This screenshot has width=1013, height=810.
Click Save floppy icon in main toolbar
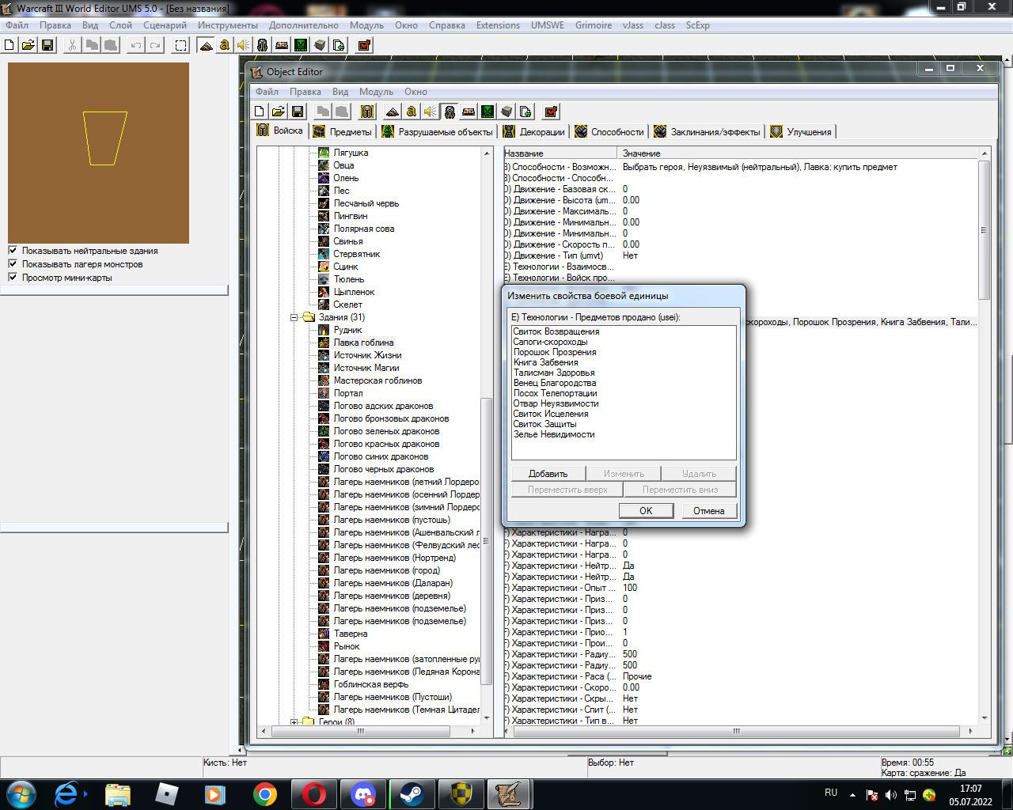coord(47,45)
